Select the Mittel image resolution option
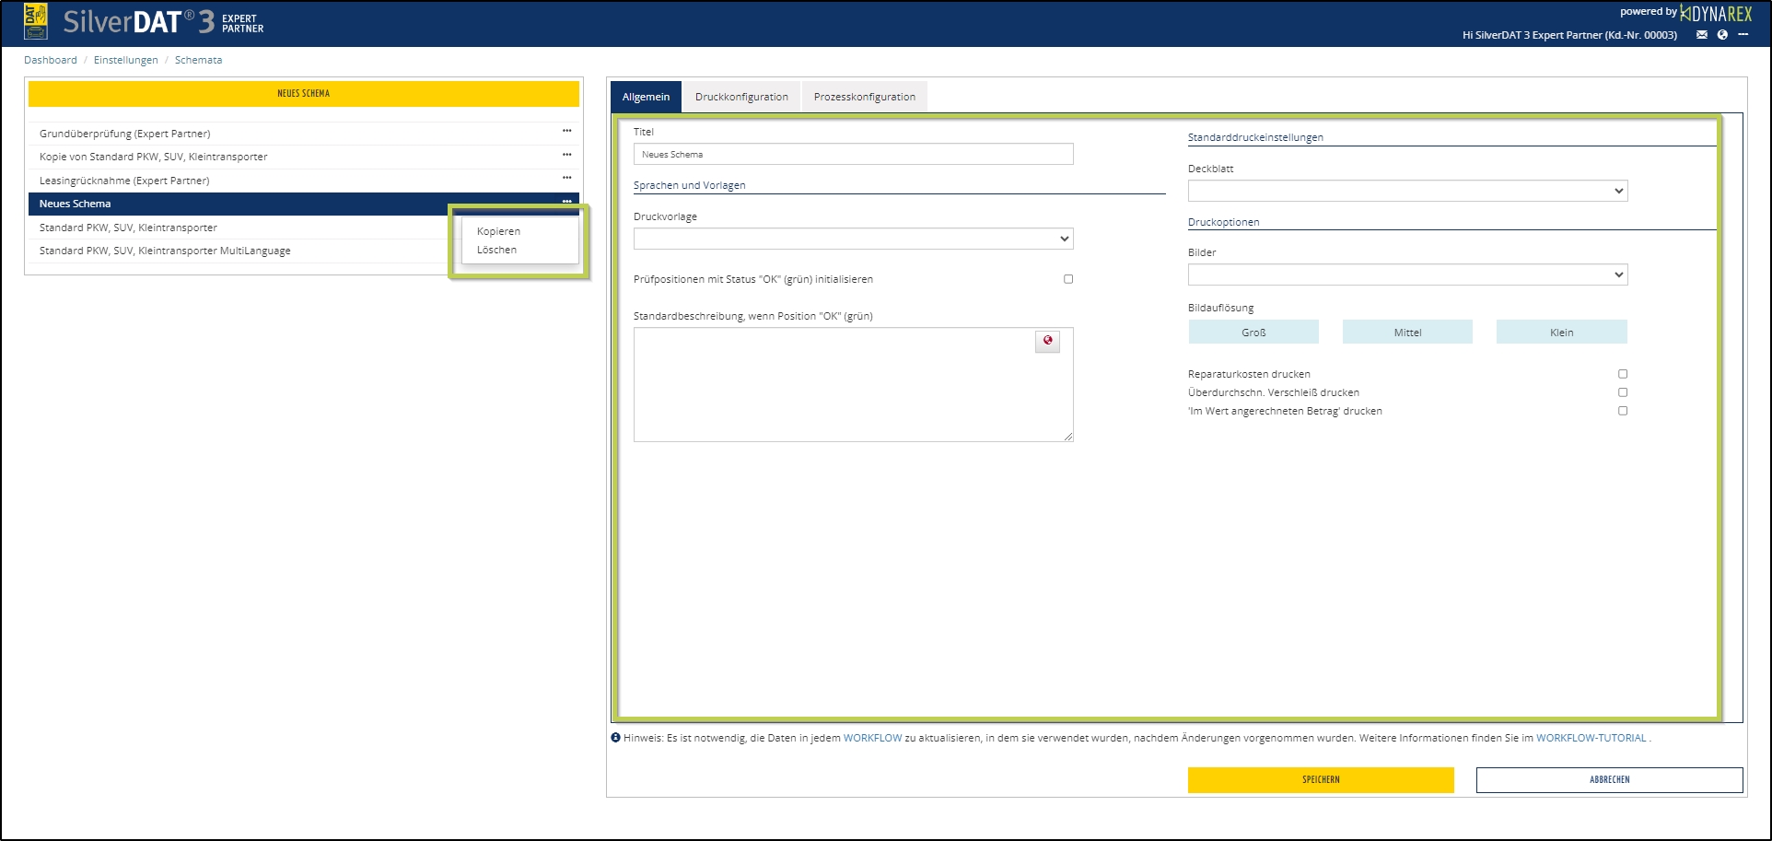This screenshot has width=1772, height=841. click(1407, 333)
